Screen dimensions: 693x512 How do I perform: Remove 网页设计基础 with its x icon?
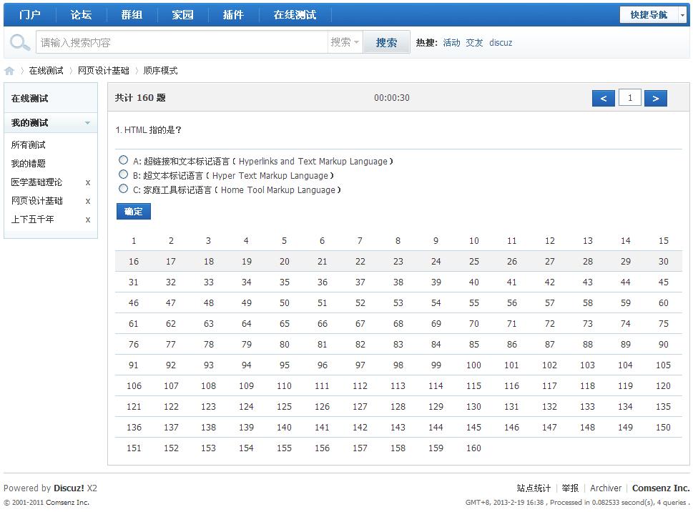88,202
